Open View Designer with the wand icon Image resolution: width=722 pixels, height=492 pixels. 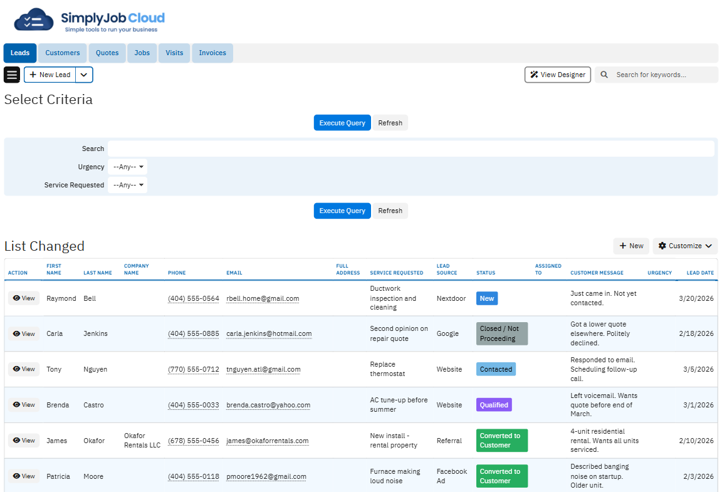tap(557, 75)
